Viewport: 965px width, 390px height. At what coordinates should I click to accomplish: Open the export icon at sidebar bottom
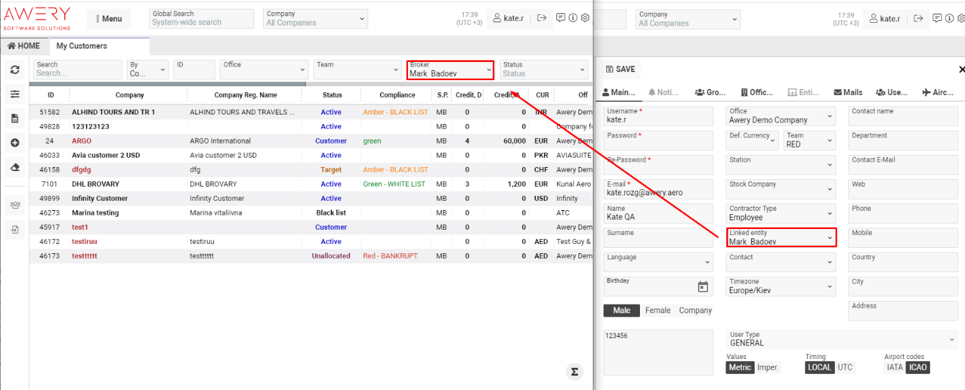tap(13, 230)
